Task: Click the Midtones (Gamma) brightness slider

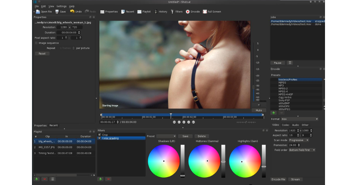Action: (223, 161)
